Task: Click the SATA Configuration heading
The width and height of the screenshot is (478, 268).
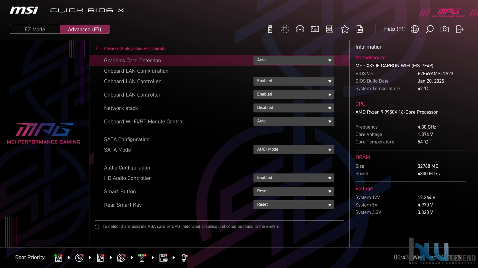Action: pyautogui.click(x=127, y=139)
